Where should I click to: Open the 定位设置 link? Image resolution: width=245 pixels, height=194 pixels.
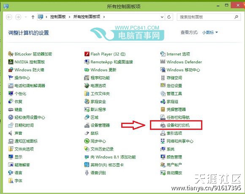pyautogui.click(x=174, y=86)
